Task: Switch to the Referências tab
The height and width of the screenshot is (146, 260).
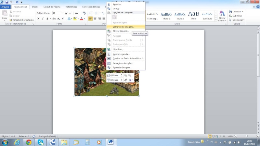Action: click(x=71, y=7)
